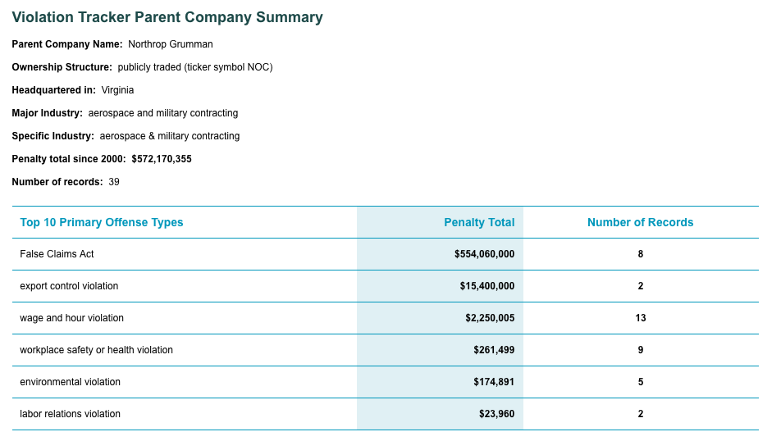
Task: Click record count 2 for export control violation
Action: tap(641, 286)
